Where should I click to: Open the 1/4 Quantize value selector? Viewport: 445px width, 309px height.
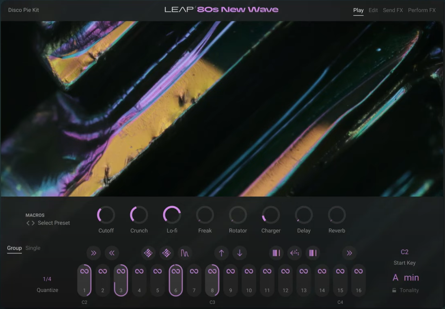pos(47,279)
